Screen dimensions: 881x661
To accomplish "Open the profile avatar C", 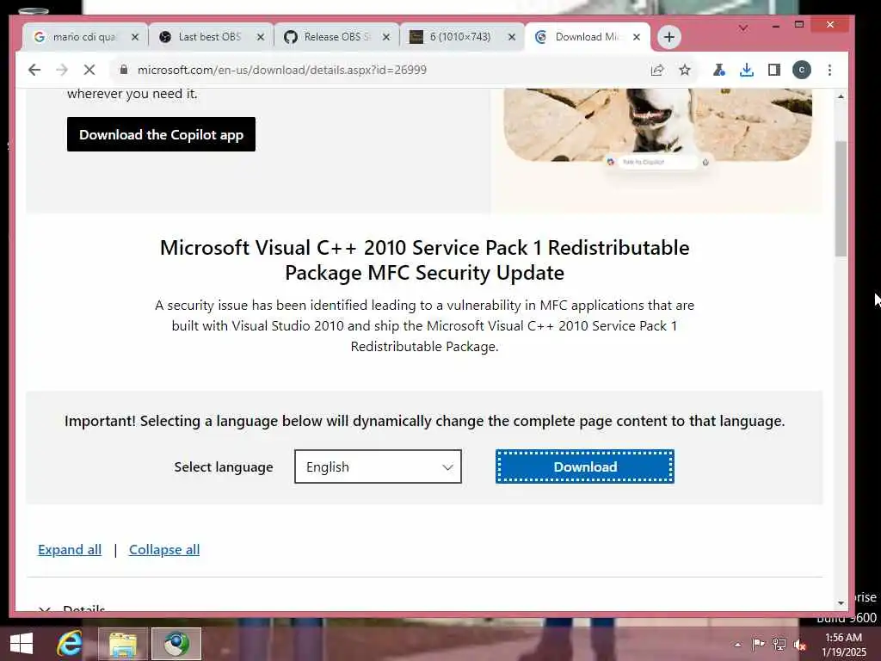I will (x=802, y=70).
